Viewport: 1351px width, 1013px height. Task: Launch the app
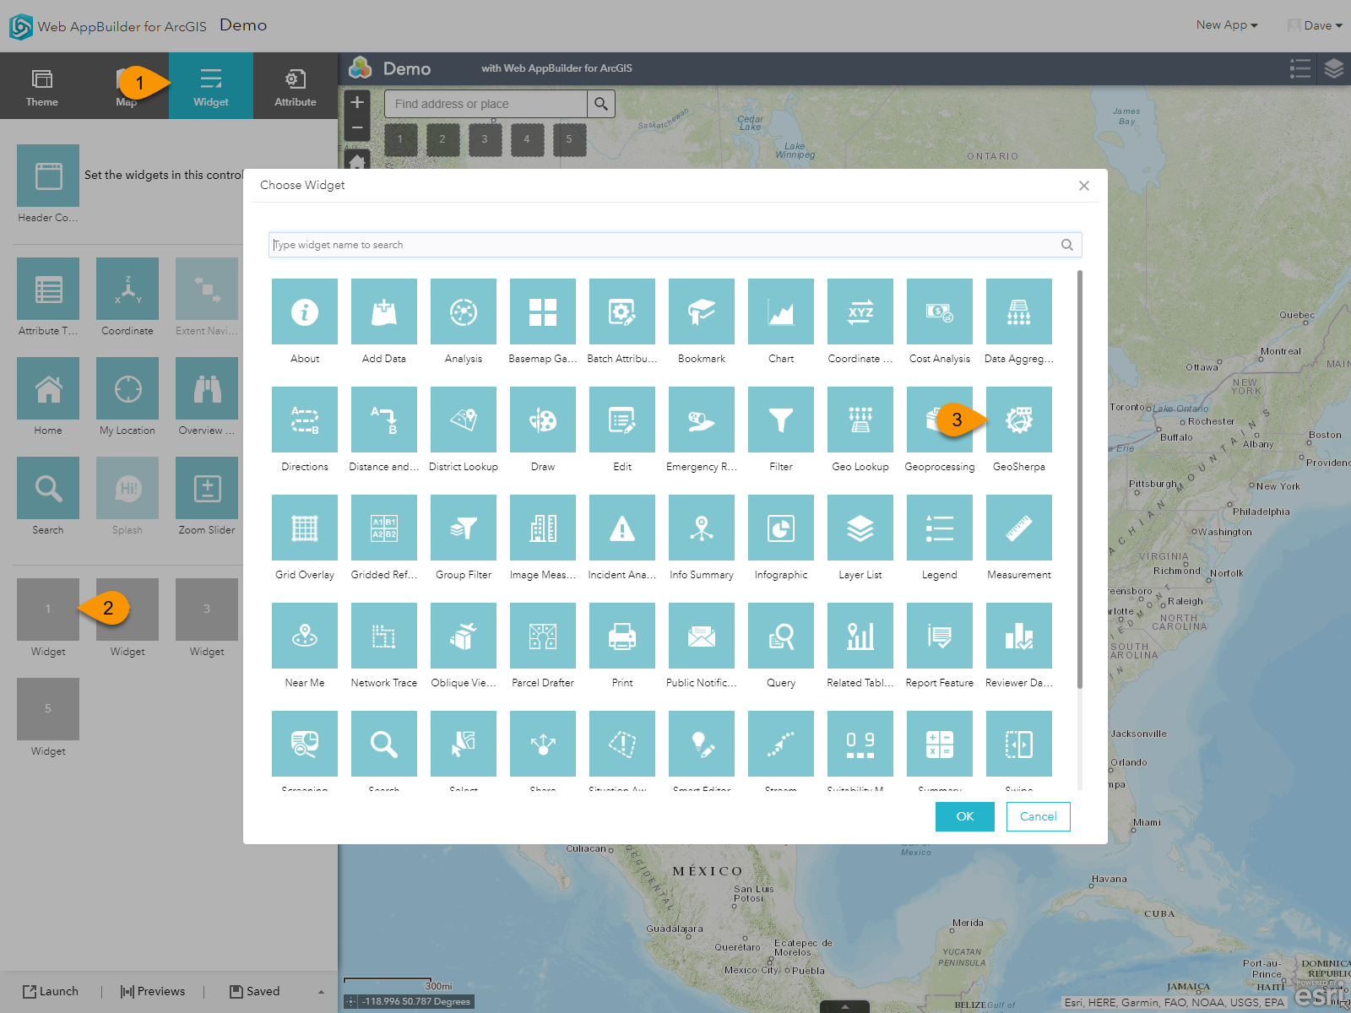pos(51,992)
